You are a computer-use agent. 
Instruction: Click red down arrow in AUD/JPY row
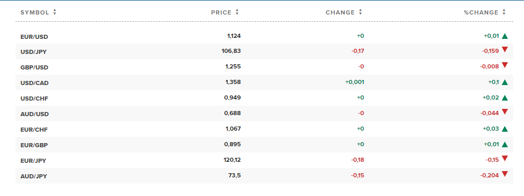coord(505,174)
